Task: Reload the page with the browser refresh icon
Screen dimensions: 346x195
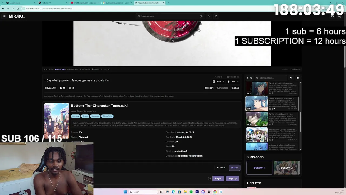Action: coord(13,8)
